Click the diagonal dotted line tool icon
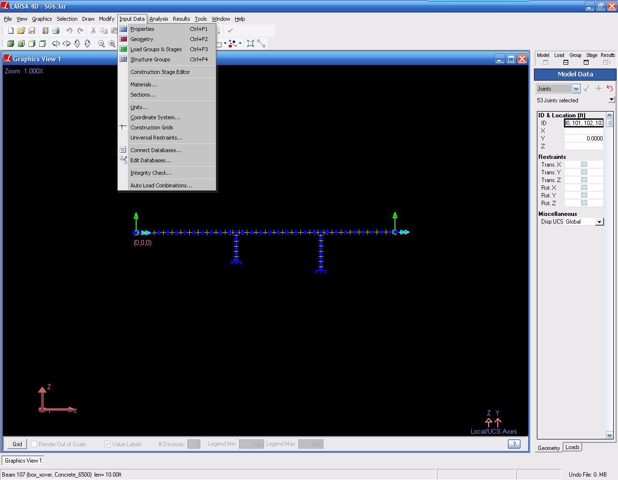Viewport: 618px width, 480px height. (261, 43)
